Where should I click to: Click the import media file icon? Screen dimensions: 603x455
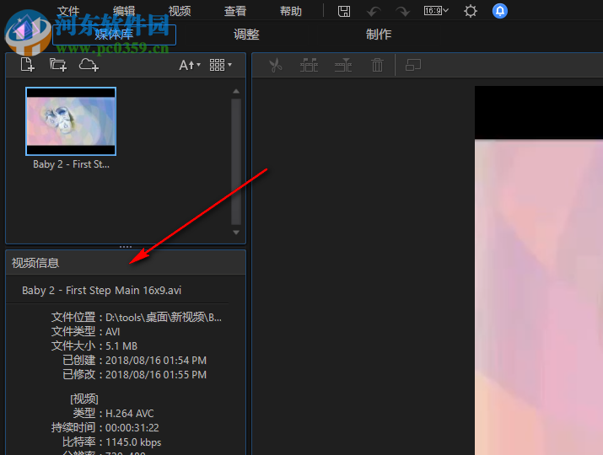(27, 65)
